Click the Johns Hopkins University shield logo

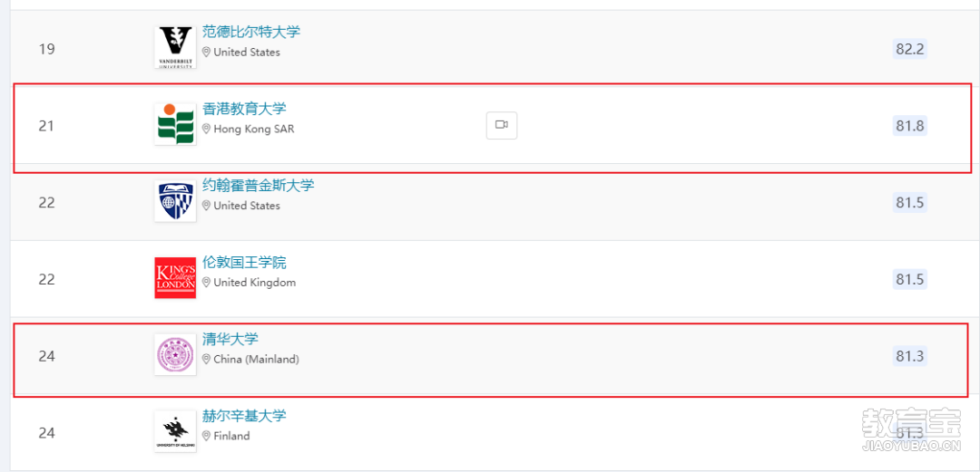point(175,201)
